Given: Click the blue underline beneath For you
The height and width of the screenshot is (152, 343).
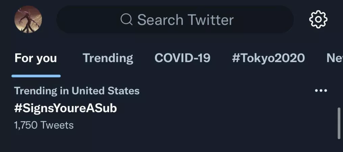Looking at the screenshot, I should [x=36, y=76].
